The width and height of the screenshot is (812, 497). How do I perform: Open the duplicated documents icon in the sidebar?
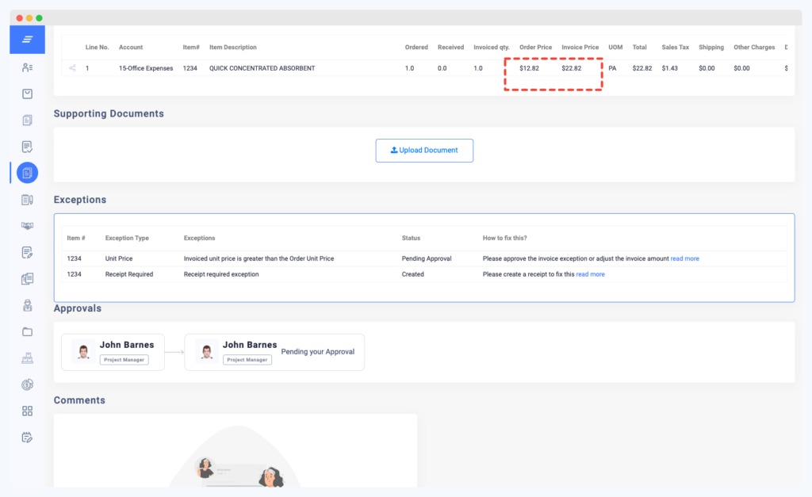[x=27, y=278]
